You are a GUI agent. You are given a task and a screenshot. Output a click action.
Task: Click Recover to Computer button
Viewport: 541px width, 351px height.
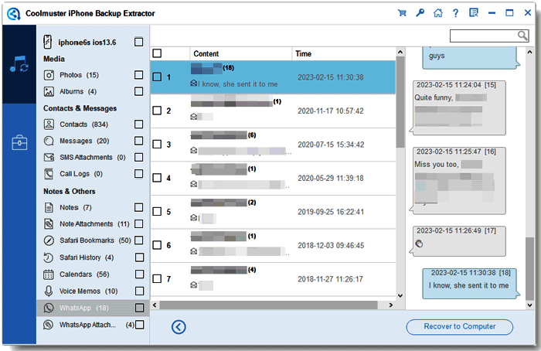coord(460,327)
